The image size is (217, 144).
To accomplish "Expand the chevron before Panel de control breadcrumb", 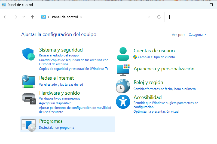I will [x=48, y=17].
